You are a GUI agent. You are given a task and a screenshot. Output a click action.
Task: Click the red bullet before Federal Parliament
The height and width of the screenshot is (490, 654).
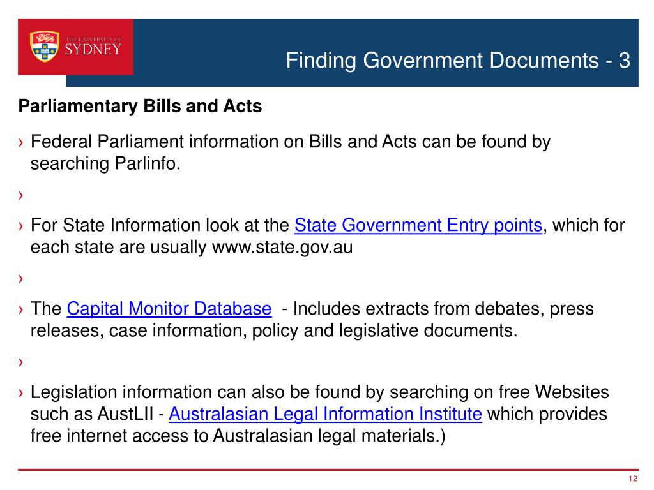click(x=21, y=142)
